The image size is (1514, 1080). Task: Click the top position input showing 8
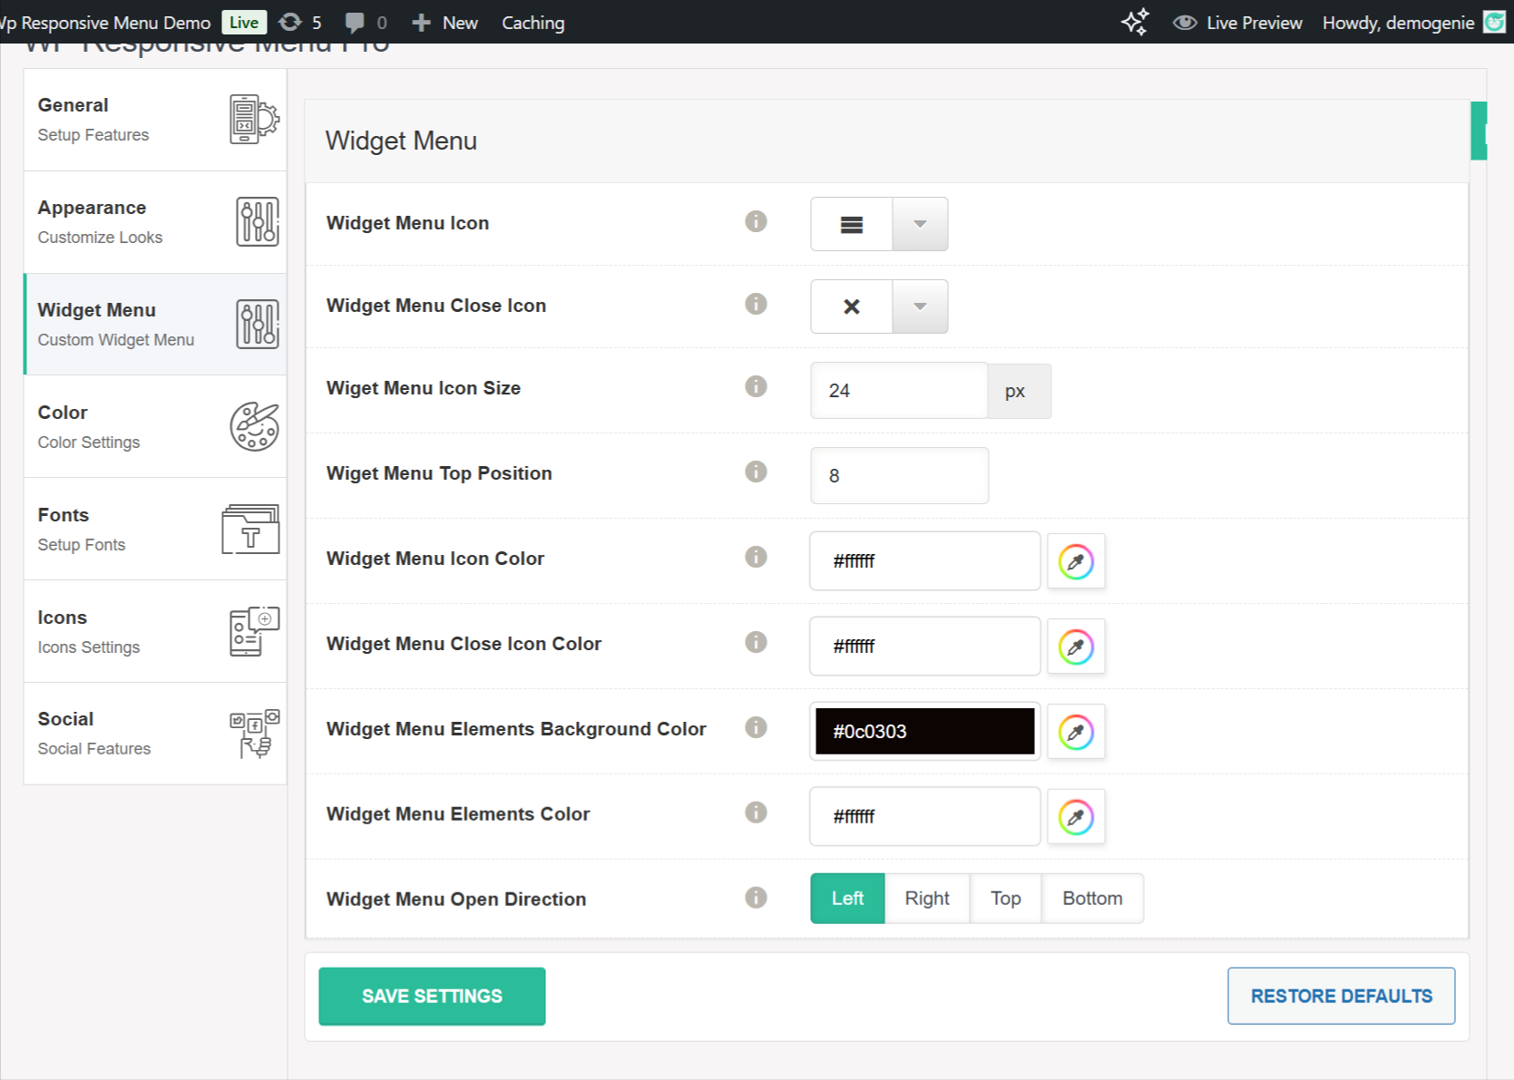click(899, 476)
